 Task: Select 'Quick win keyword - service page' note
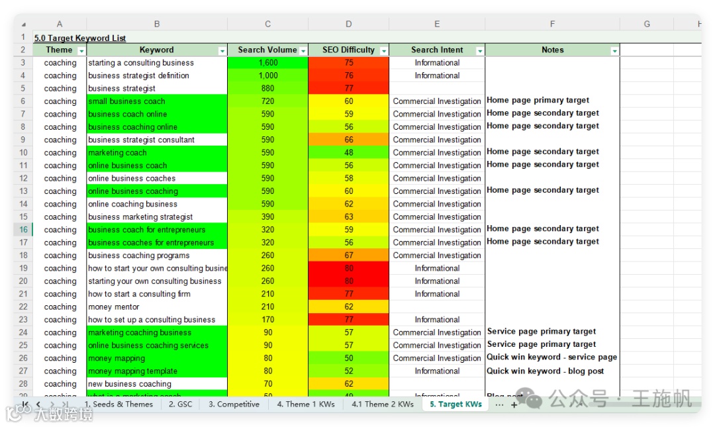tap(551, 357)
